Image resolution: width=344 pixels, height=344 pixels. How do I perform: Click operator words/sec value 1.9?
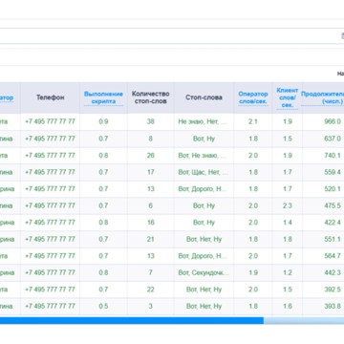tap(253, 272)
